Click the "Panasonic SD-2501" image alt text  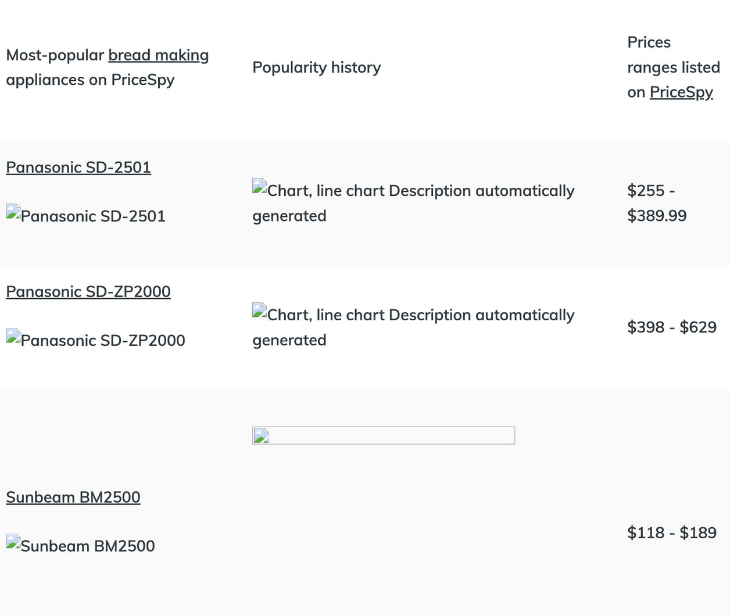(94, 216)
